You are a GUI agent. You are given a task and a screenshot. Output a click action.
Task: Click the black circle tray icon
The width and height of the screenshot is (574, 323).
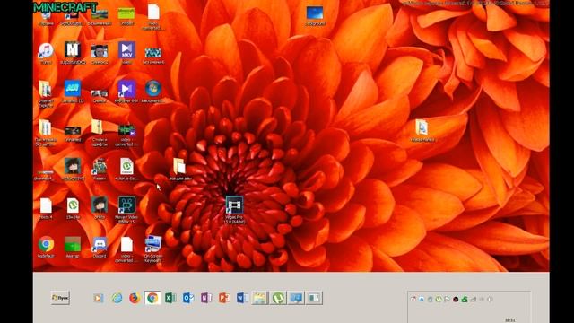[456, 299]
